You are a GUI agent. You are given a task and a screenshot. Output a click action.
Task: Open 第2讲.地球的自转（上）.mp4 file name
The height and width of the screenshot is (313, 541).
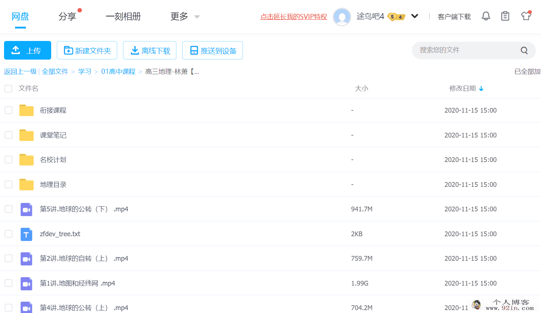coord(84,259)
